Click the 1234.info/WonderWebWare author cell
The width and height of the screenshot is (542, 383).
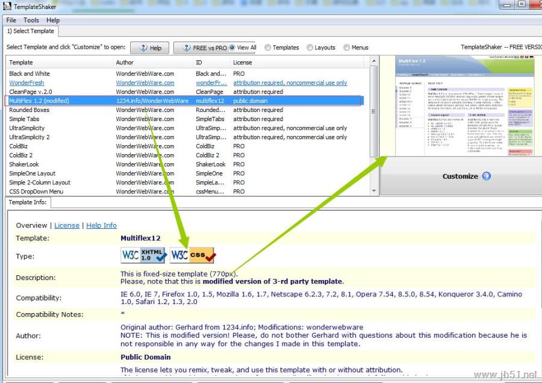pos(152,101)
